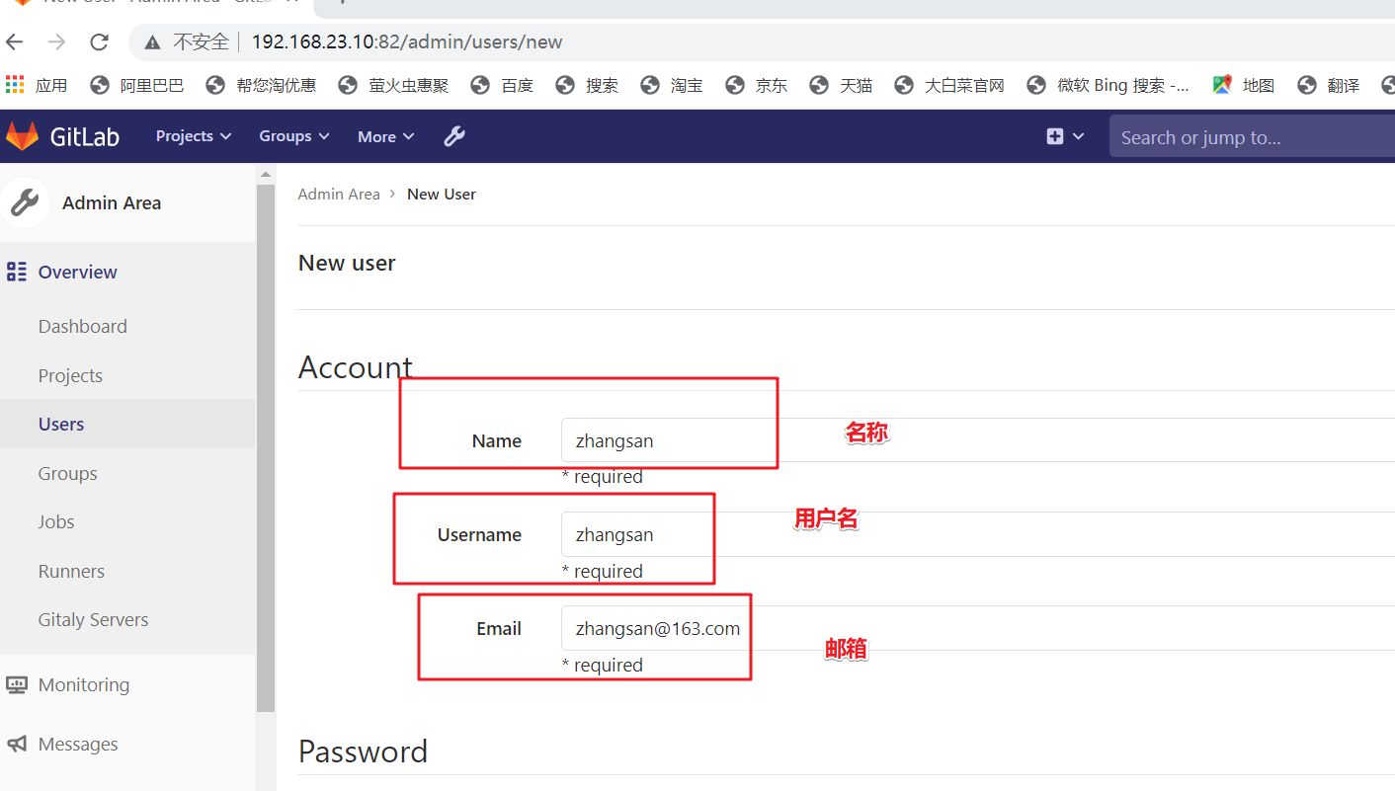Open the 京东 bookmark
Image resolution: width=1395 pixels, height=791 pixels.
point(757,85)
